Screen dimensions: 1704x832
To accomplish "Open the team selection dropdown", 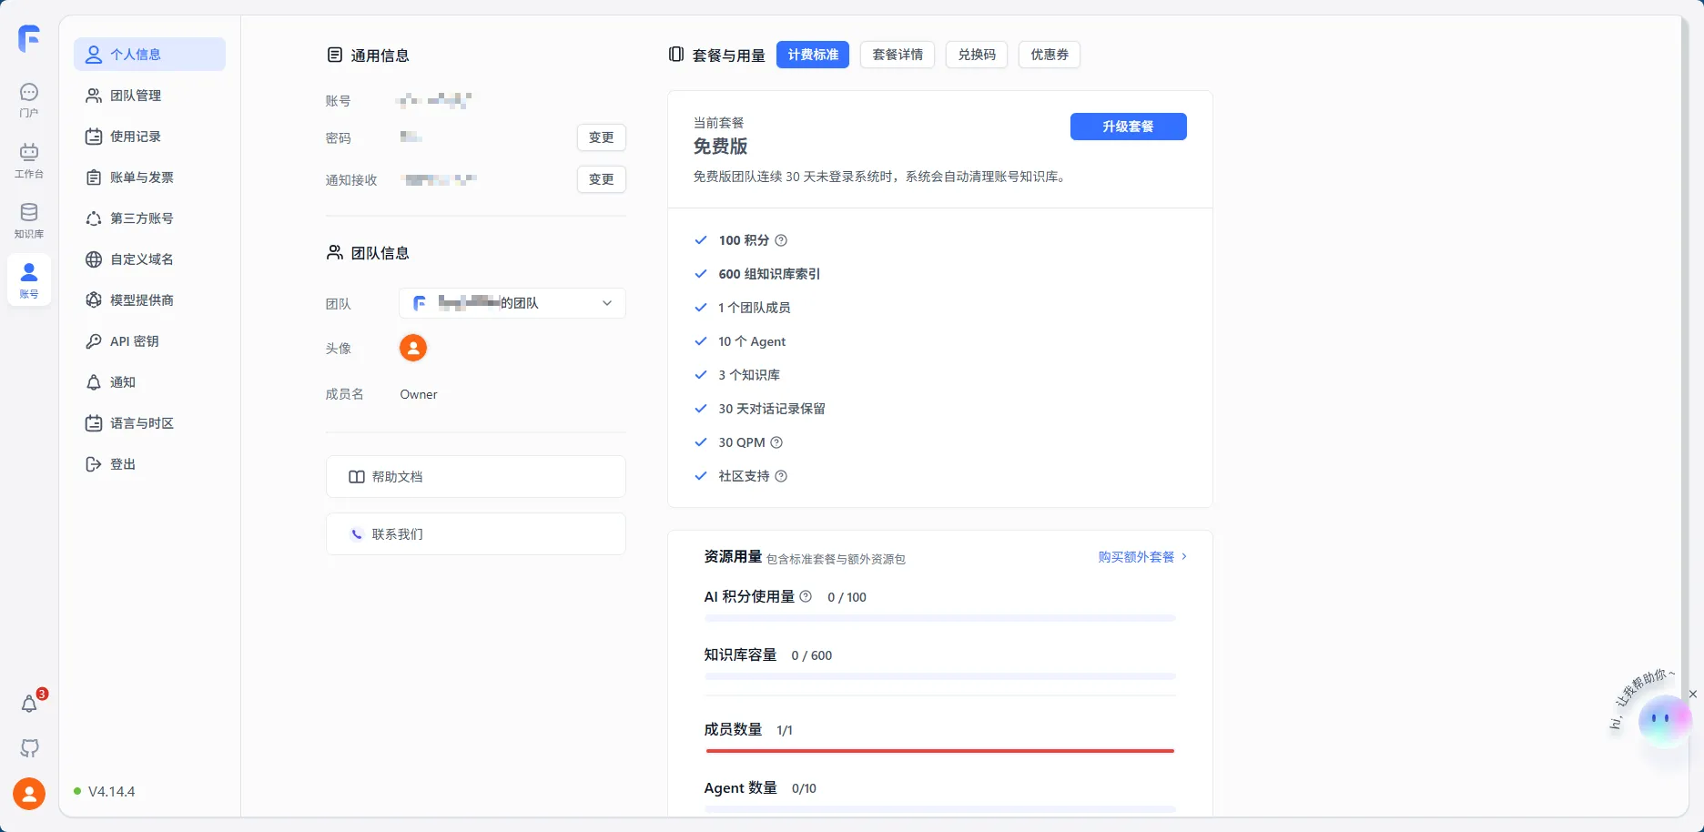I will 512,303.
